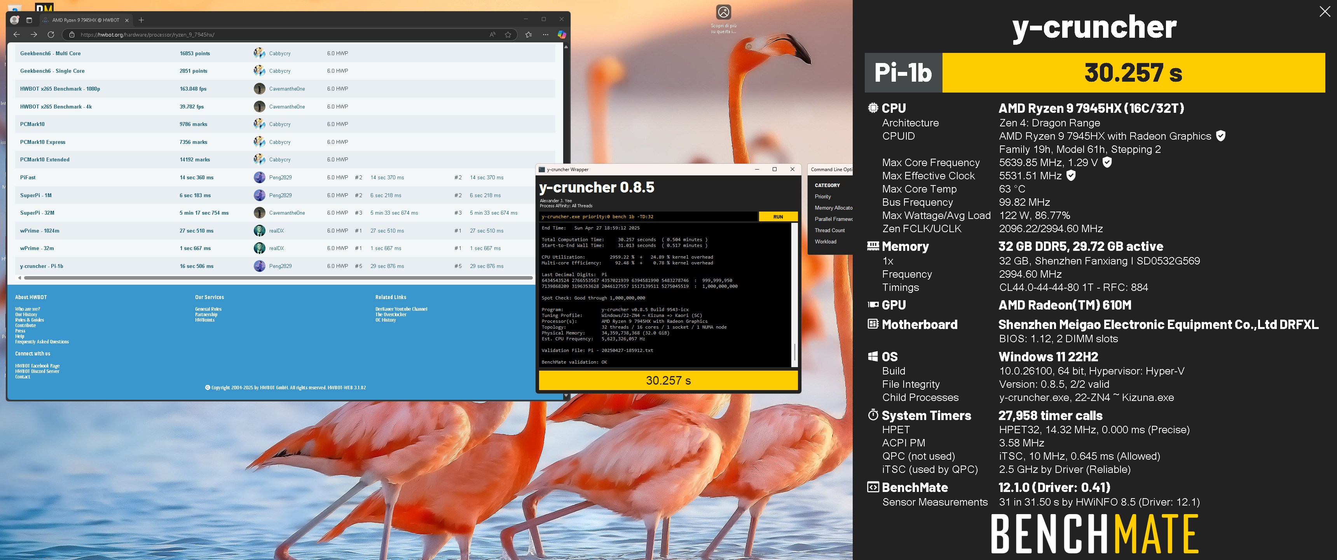
Task: Open the Edge profile avatar menu
Action: (x=14, y=20)
